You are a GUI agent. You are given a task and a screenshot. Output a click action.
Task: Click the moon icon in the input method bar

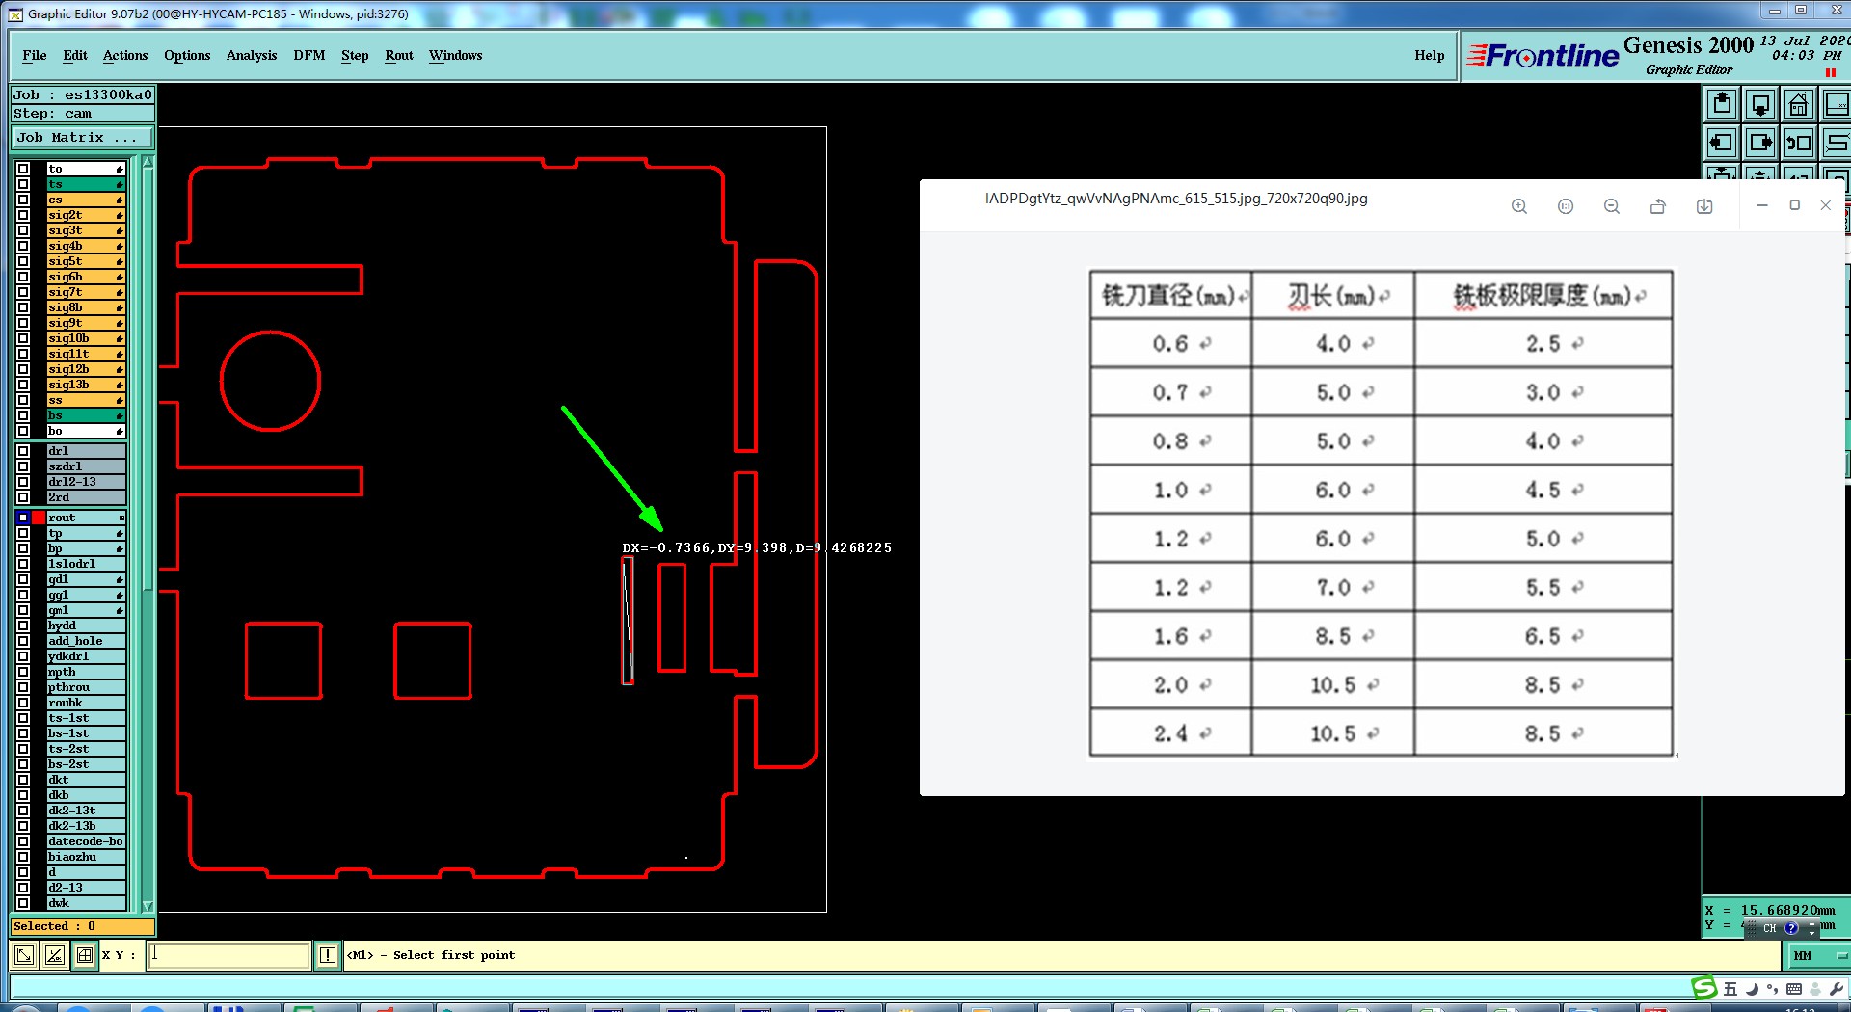click(x=1752, y=989)
